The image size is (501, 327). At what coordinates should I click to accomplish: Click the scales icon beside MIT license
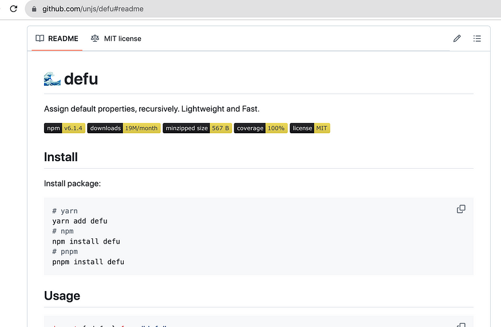pyautogui.click(x=95, y=39)
